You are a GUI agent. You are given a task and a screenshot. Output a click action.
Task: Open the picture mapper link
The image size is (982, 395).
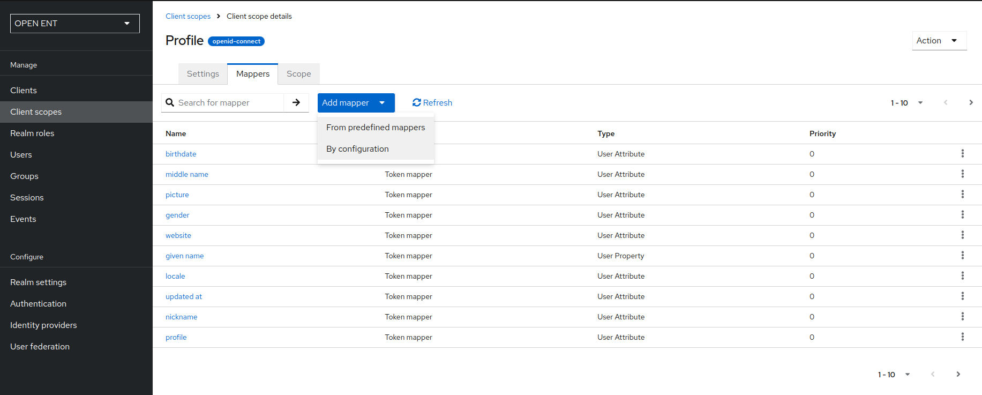click(x=177, y=195)
